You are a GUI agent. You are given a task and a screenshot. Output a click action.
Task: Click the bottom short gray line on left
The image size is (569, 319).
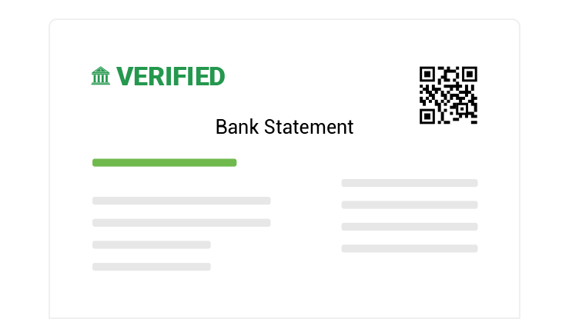[x=151, y=267]
